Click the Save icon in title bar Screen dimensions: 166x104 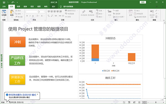[4, 2]
